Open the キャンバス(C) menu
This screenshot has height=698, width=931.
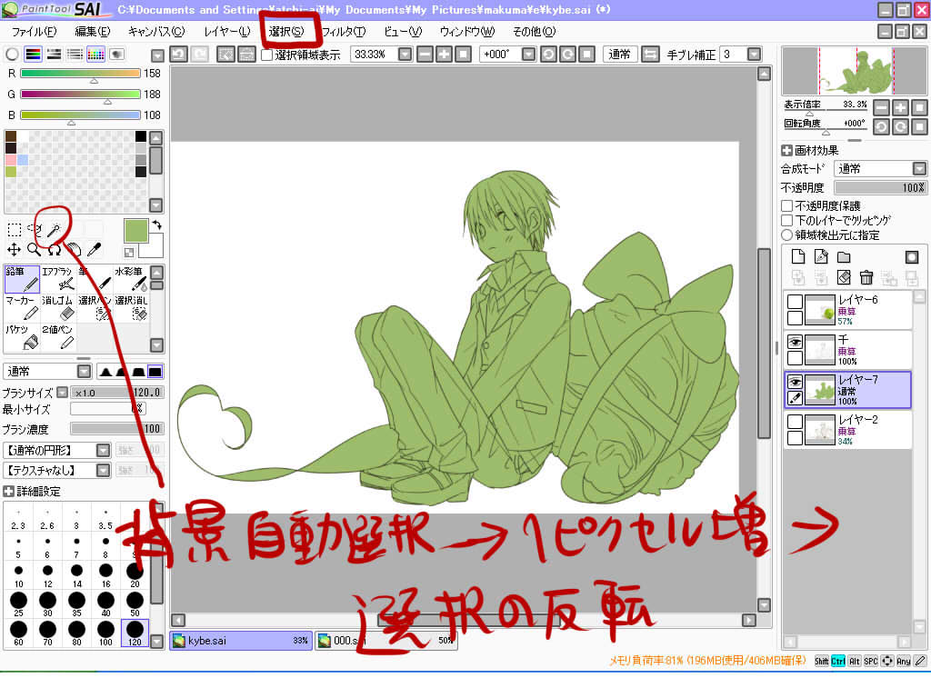(156, 32)
